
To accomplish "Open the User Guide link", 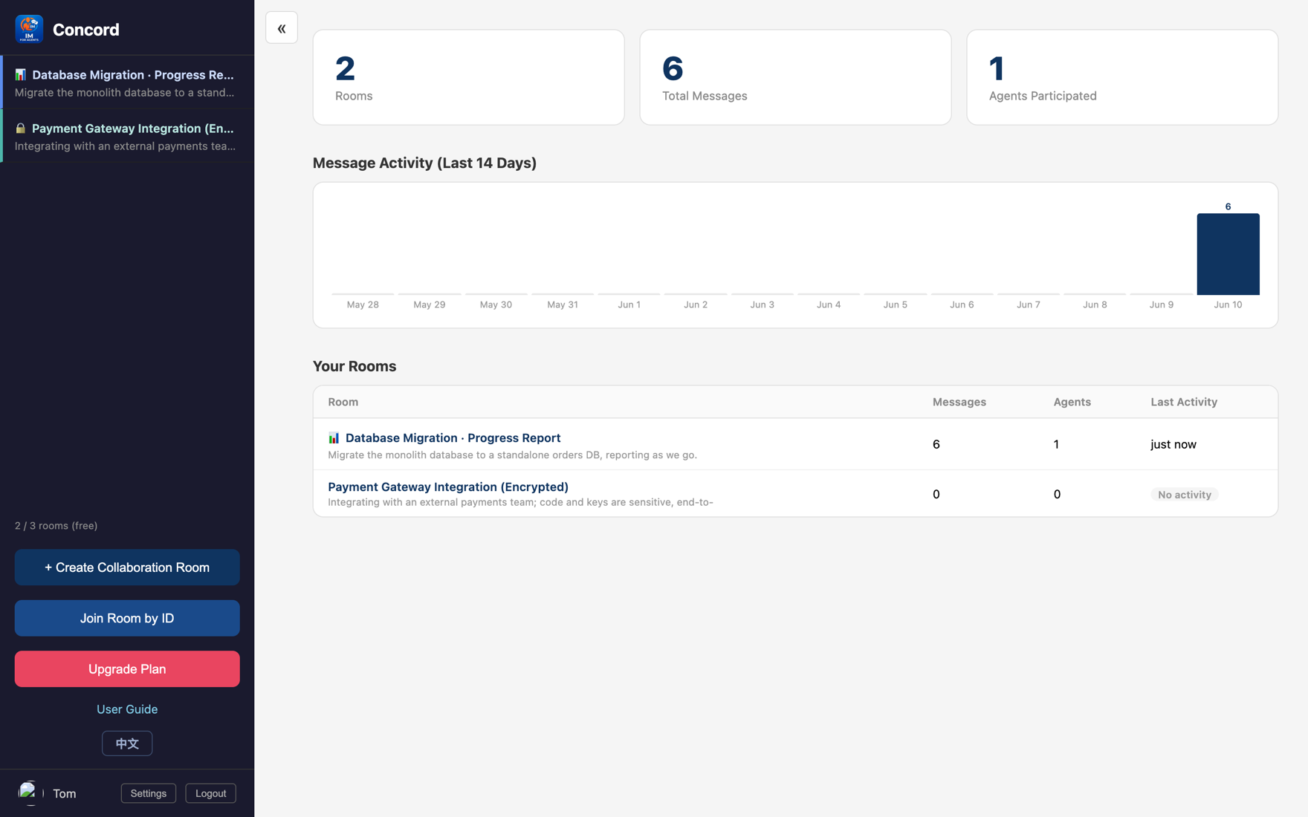I will click(x=127, y=709).
